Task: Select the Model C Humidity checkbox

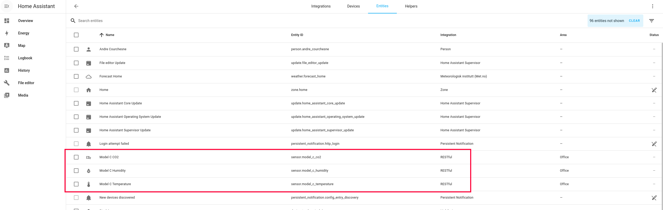Action: pyautogui.click(x=76, y=171)
